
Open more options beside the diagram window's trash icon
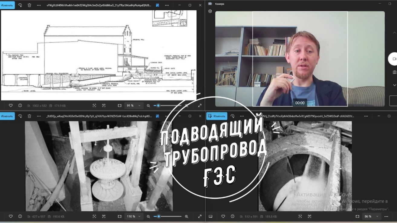39,5
